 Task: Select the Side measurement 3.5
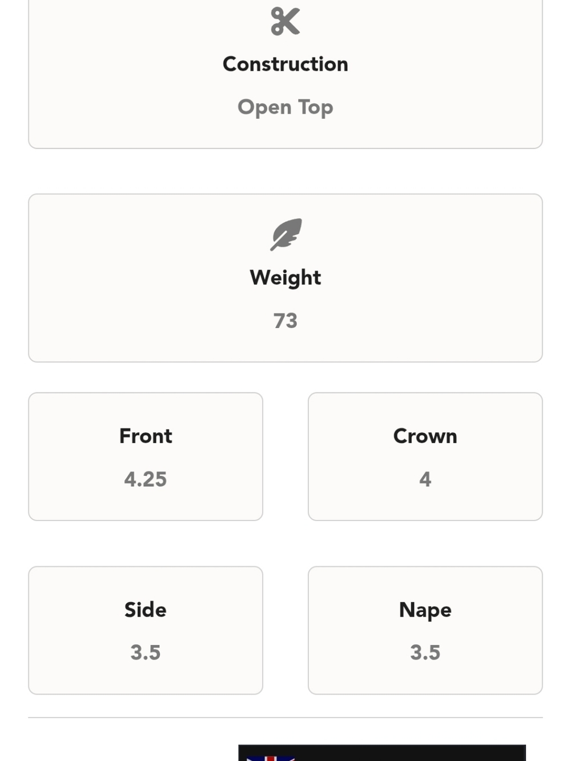[x=146, y=652]
